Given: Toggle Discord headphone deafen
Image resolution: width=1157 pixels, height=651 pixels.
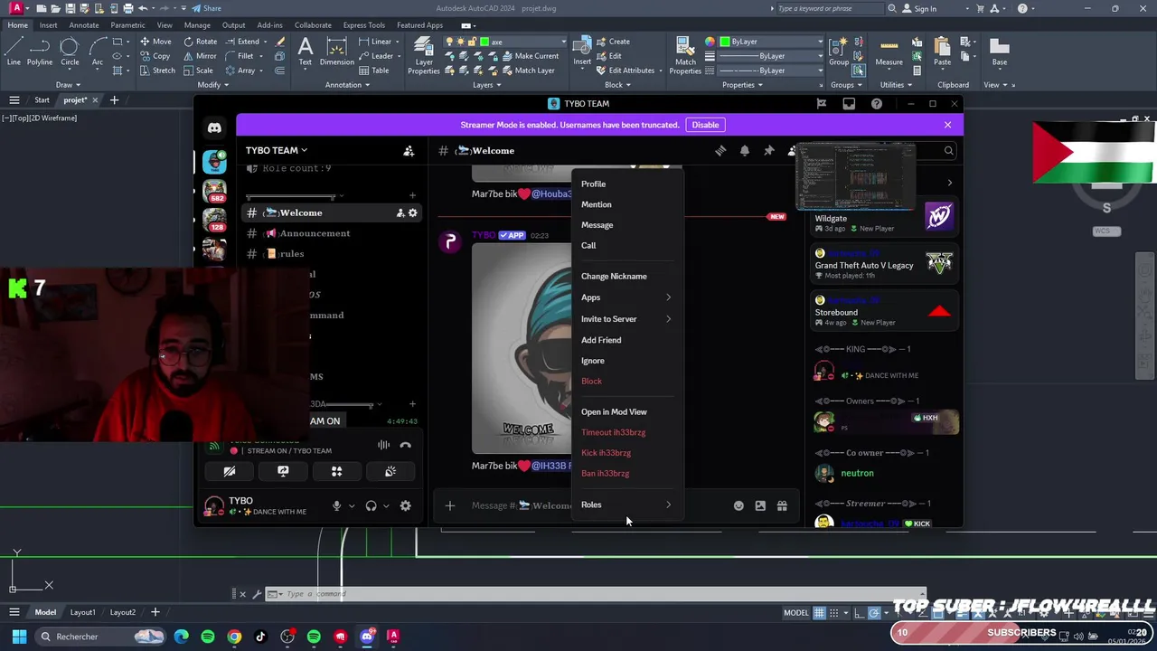Looking at the screenshot, I should pyautogui.click(x=371, y=506).
